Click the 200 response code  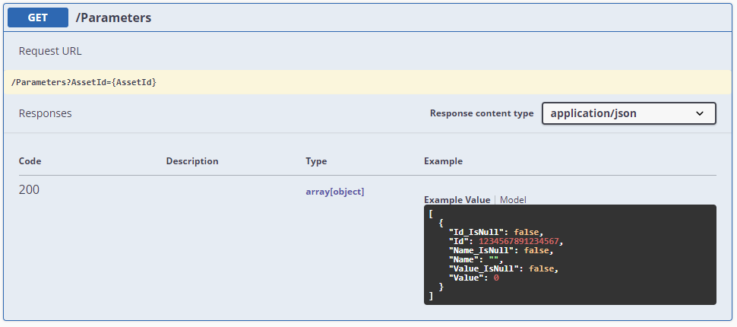[x=29, y=190]
